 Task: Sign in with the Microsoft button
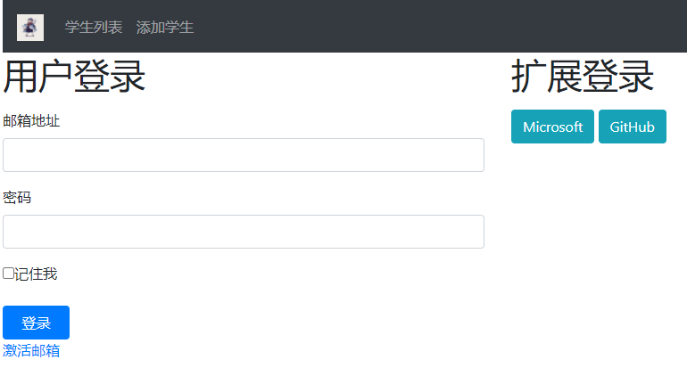coord(552,127)
